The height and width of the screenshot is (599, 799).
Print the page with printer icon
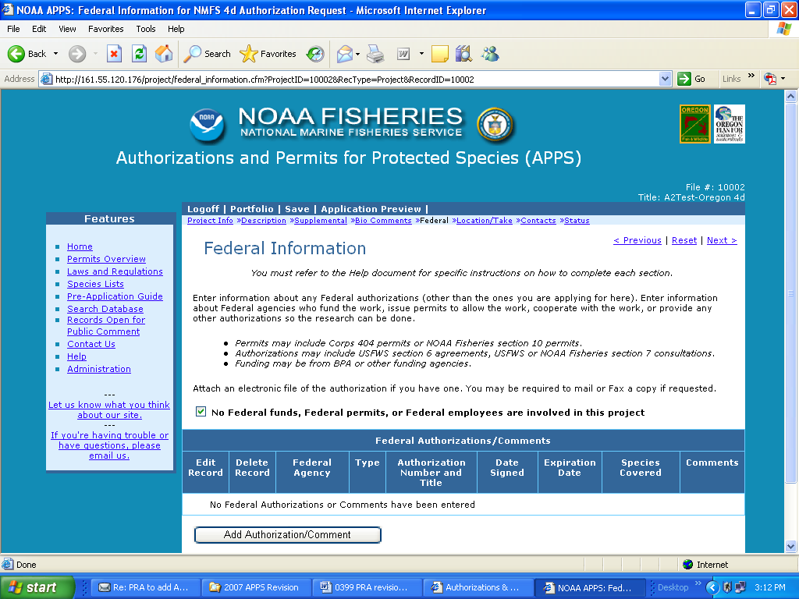375,54
